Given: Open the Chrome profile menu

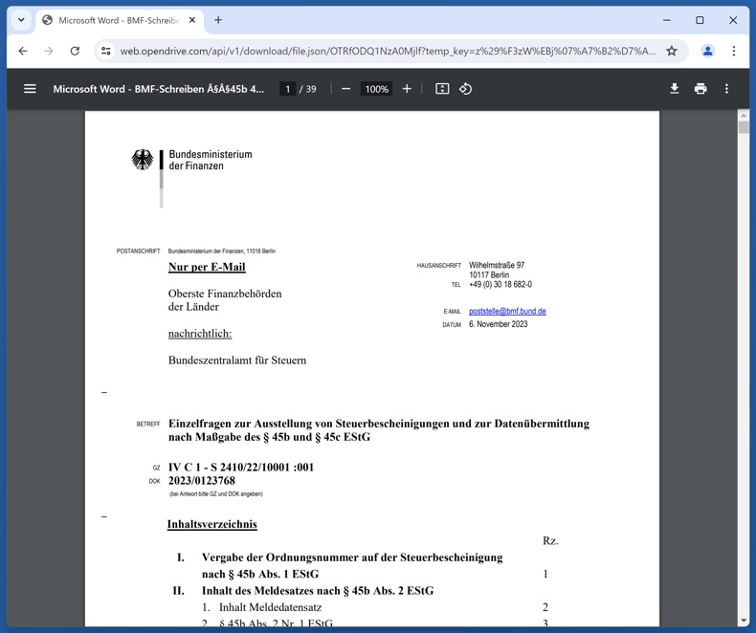Looking at the screenshot, I should tap(707, 51).
